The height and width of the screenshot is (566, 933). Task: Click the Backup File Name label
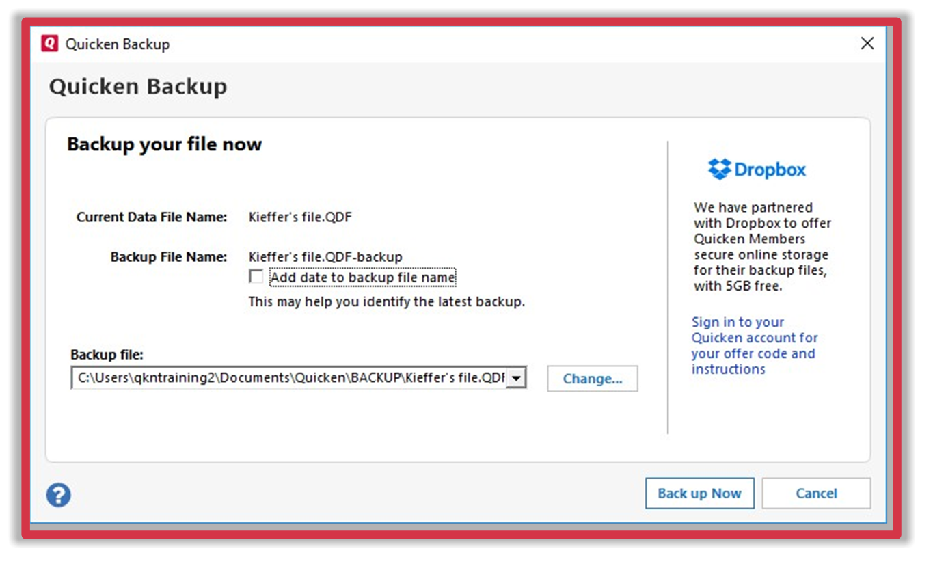point(168,257)
